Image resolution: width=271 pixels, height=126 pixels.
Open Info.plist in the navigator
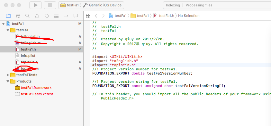coord(41,56)
